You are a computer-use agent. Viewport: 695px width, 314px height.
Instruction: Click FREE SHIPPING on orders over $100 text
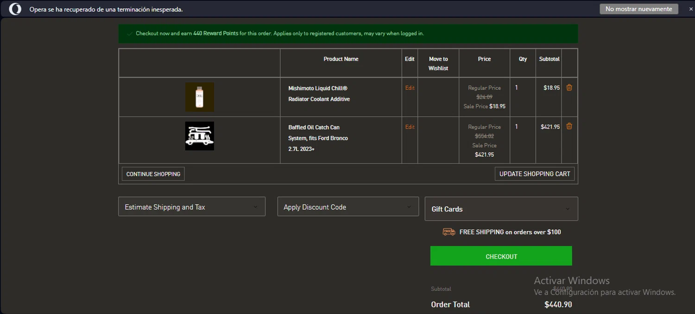510,232
